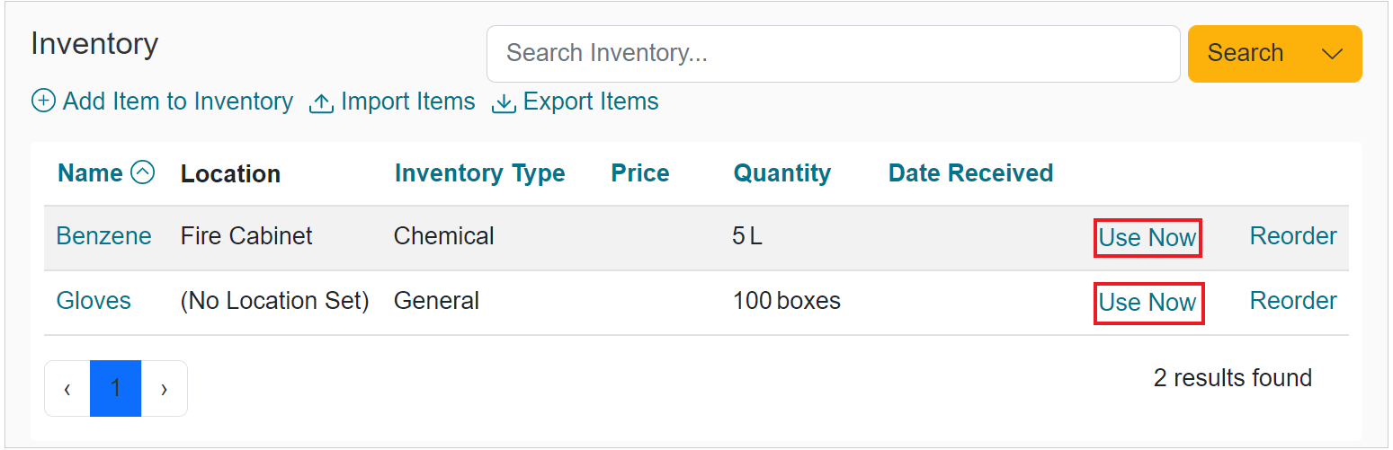
Task: Click the Export Items download icon
Action: point(504,103)
